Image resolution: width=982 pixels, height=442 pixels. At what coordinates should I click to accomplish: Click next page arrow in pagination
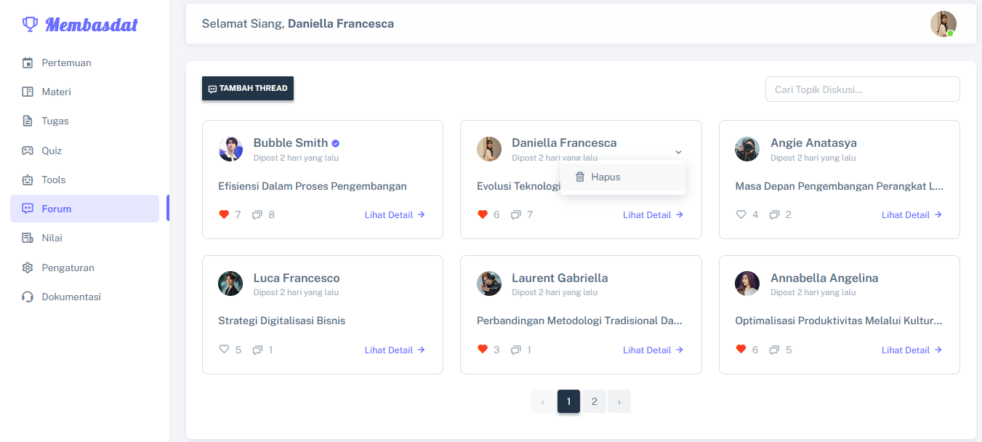point(619,401)
